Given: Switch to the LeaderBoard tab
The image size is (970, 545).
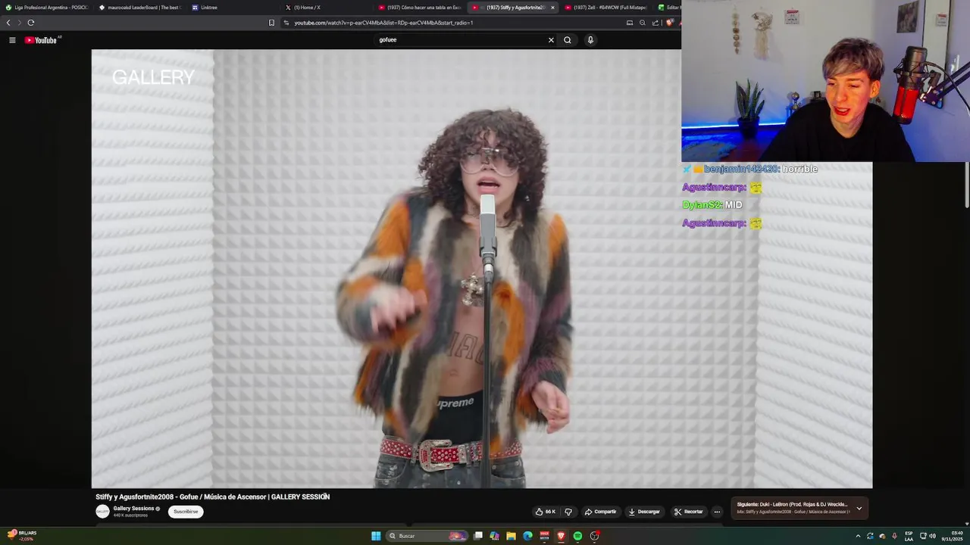Looking at the screenshot, I should click(x=139, y=8).
